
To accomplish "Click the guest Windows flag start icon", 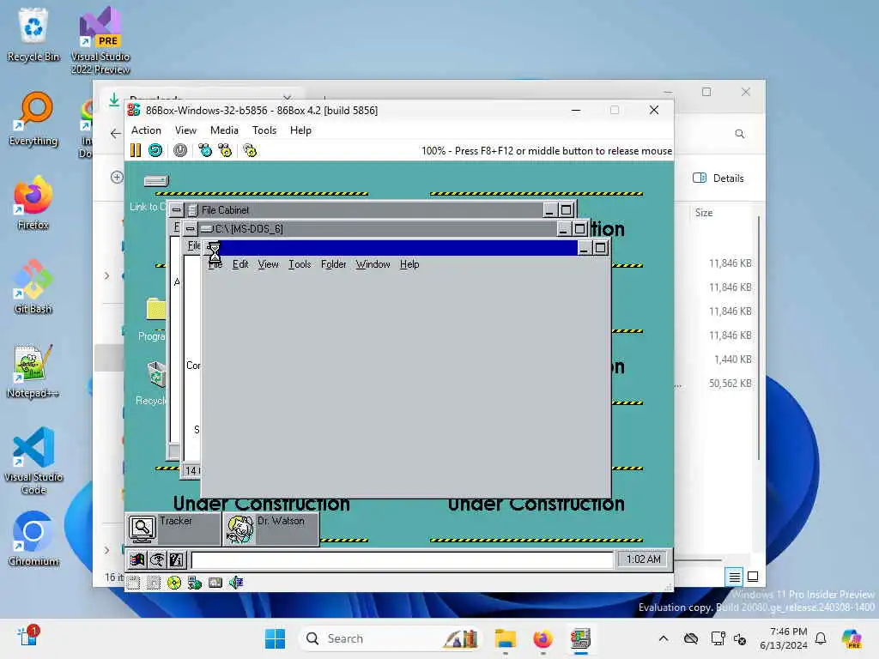I will click(137, 559).
